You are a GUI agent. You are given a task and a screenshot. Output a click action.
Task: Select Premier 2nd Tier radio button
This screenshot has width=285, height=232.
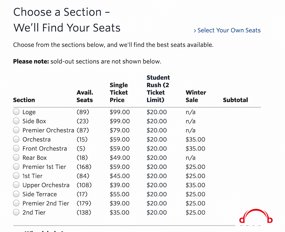[x=16, y=203]
